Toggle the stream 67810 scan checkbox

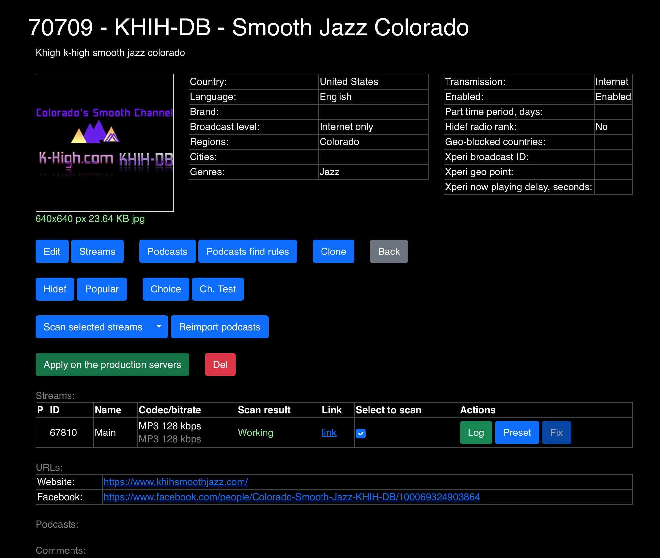[x=361, y=433]
